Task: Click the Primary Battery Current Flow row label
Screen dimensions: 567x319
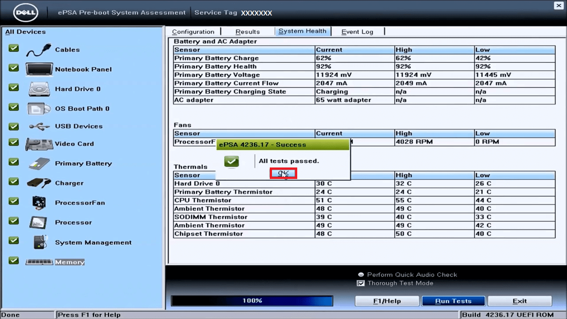Action: [x=226, y=83]
